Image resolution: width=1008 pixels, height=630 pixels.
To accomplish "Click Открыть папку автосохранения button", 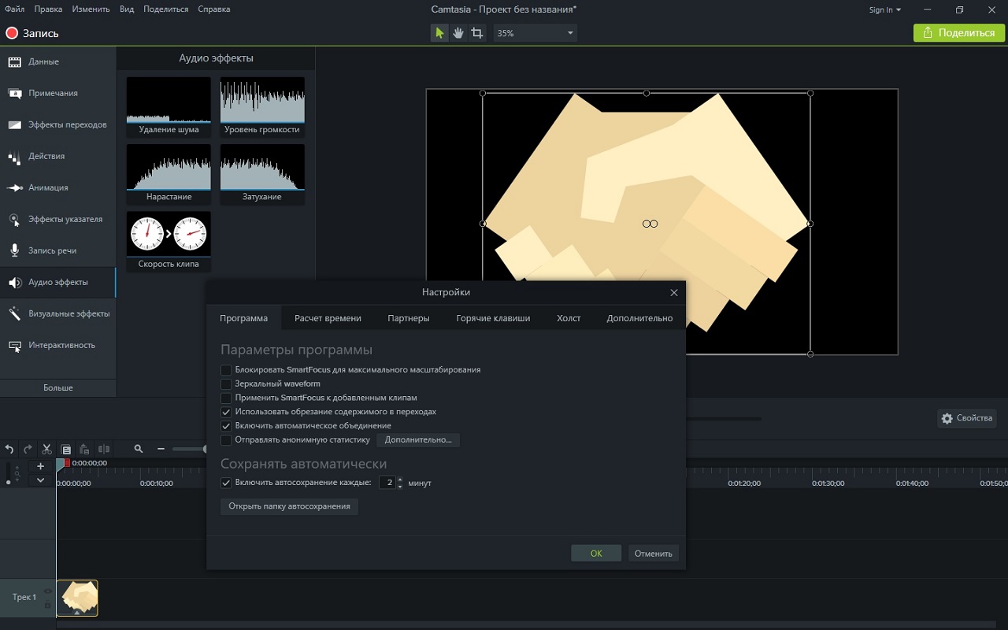I will click(x=289, y=506).
